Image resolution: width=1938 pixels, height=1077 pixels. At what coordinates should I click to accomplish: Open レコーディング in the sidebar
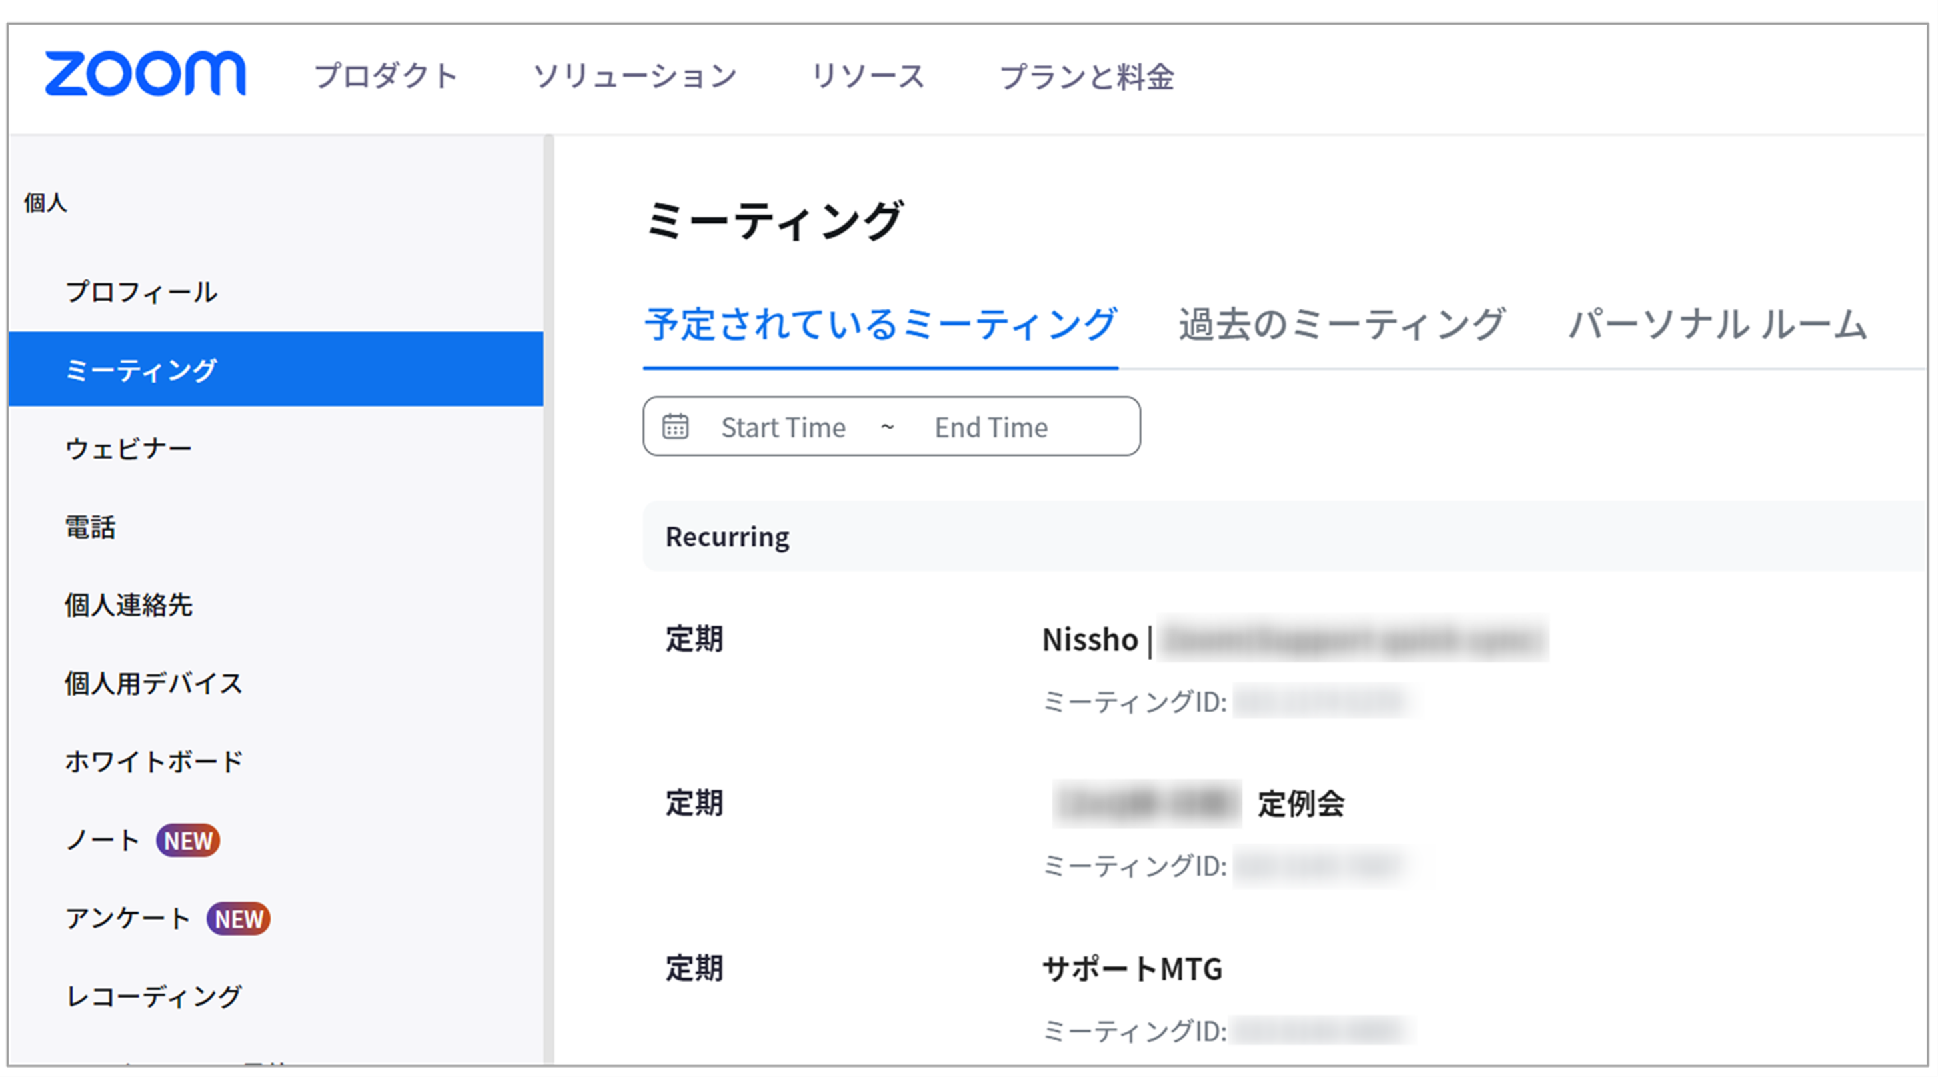click(153, 996)
